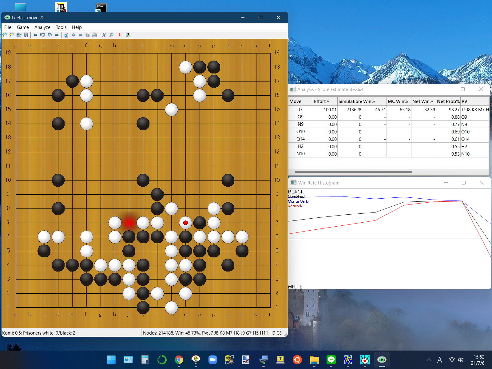Expand the Game menu
492x369 pixels.
click(x=23, y=27)
